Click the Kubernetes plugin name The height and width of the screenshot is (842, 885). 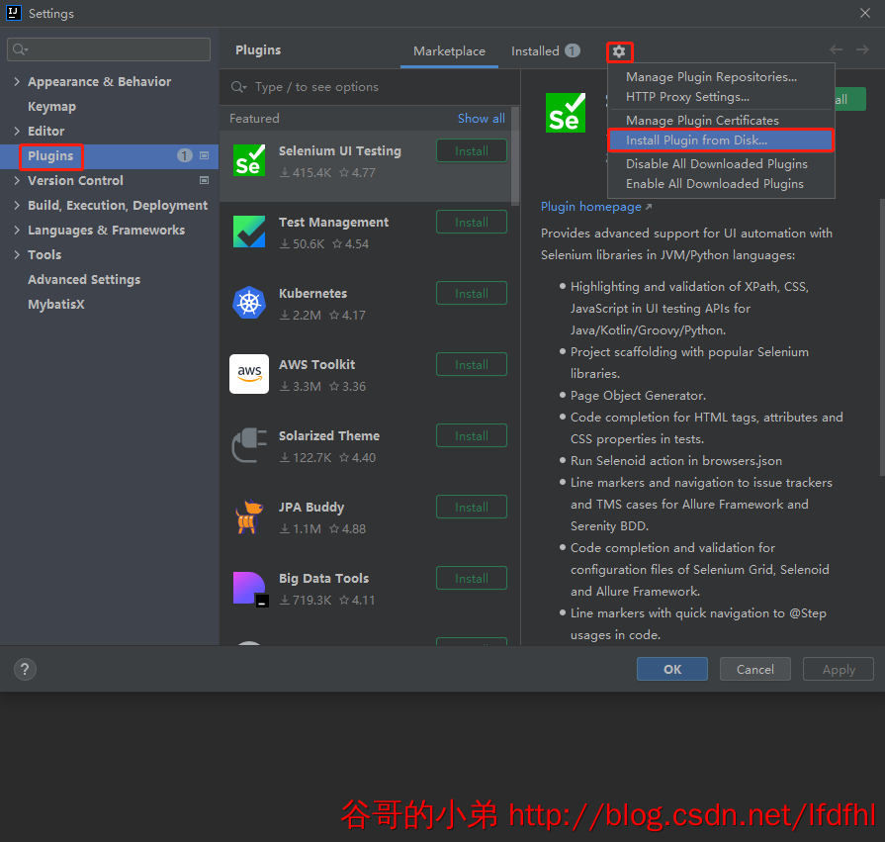(x=312, y=294)
